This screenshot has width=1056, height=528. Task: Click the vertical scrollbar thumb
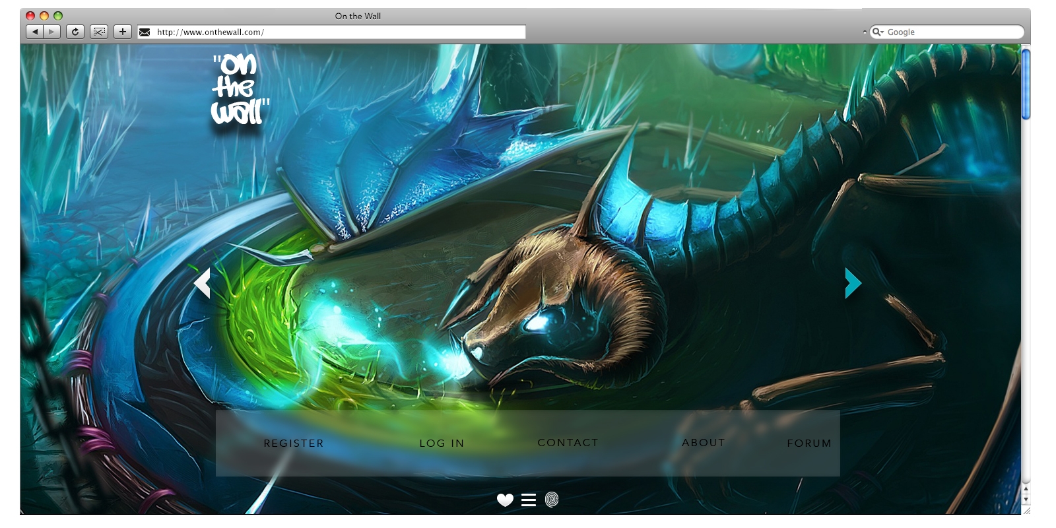1026,84
